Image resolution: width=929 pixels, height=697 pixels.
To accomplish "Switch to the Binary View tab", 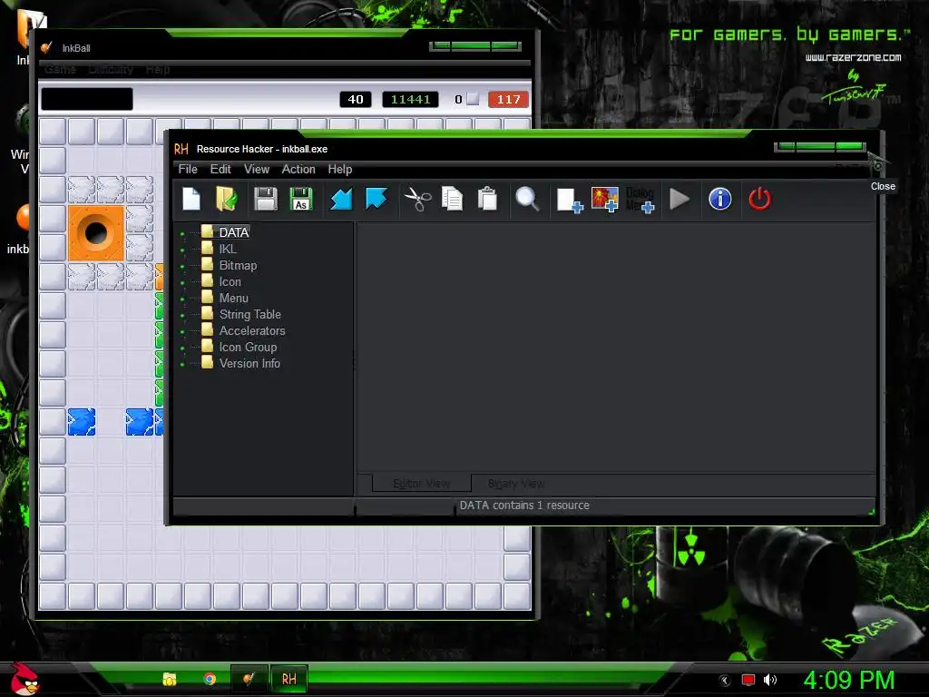I will click(x=516, y=484).
